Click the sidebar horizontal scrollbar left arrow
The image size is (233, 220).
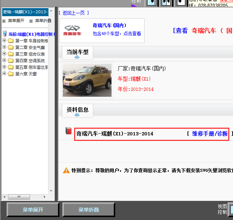(x=4, y=197)
